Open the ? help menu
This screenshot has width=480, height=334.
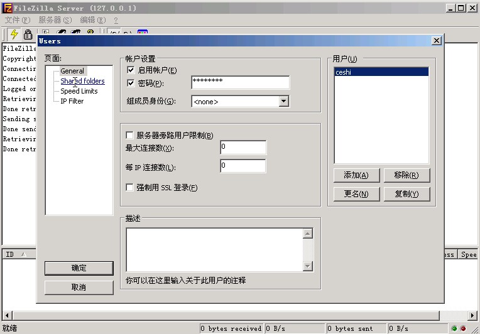pyautogui.click(x=116, y=21)
